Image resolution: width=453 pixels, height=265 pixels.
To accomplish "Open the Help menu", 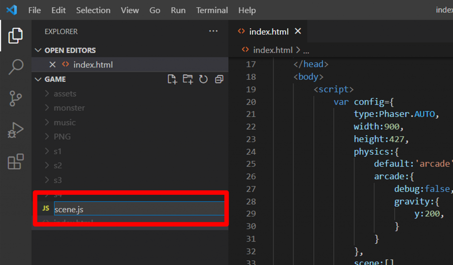I will point(247,11).
